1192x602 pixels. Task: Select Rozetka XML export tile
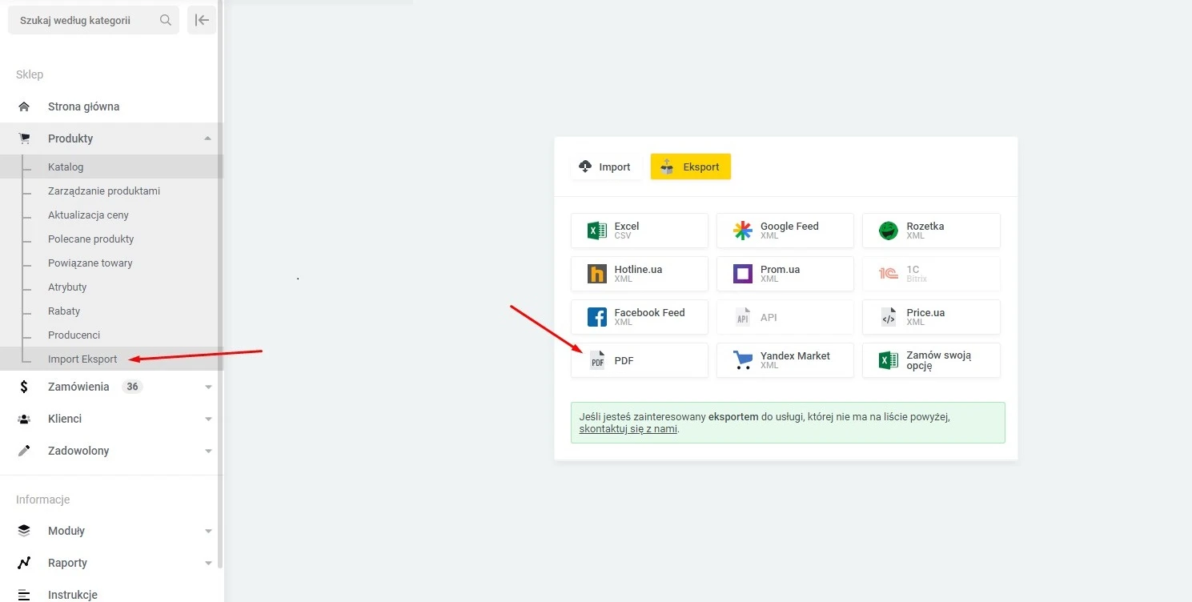pyautogui.click(x=930, y=231)
